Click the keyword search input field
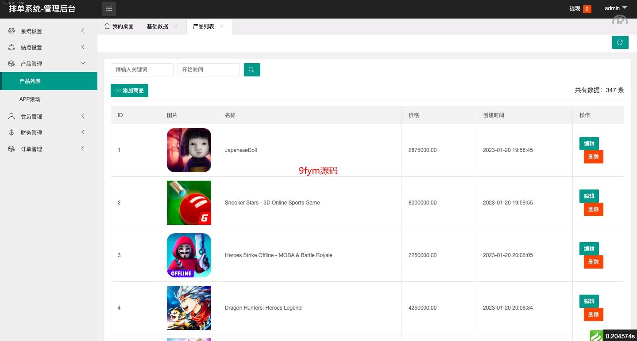Viewport: 637px width, 341px height. [x=142, y=70]
